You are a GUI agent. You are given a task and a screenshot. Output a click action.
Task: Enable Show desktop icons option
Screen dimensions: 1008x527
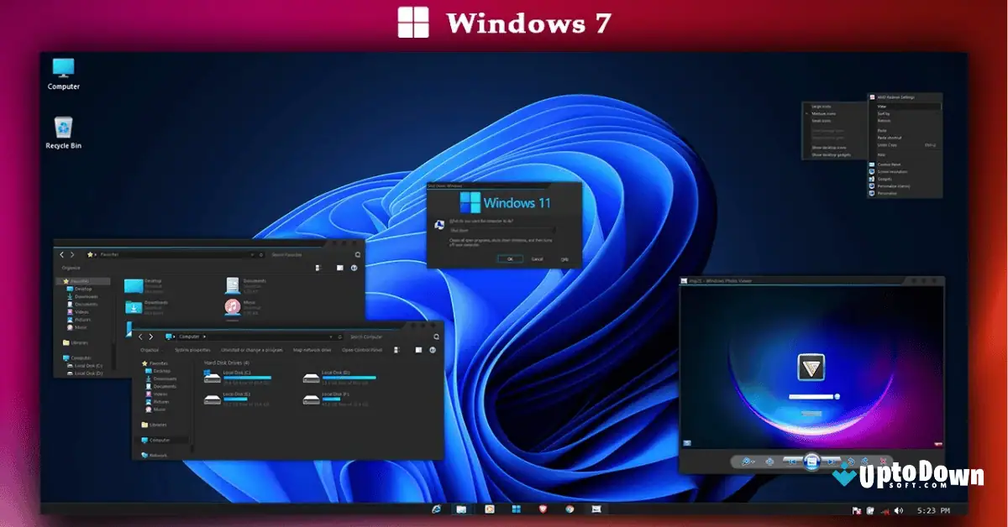tap(829, 148)
